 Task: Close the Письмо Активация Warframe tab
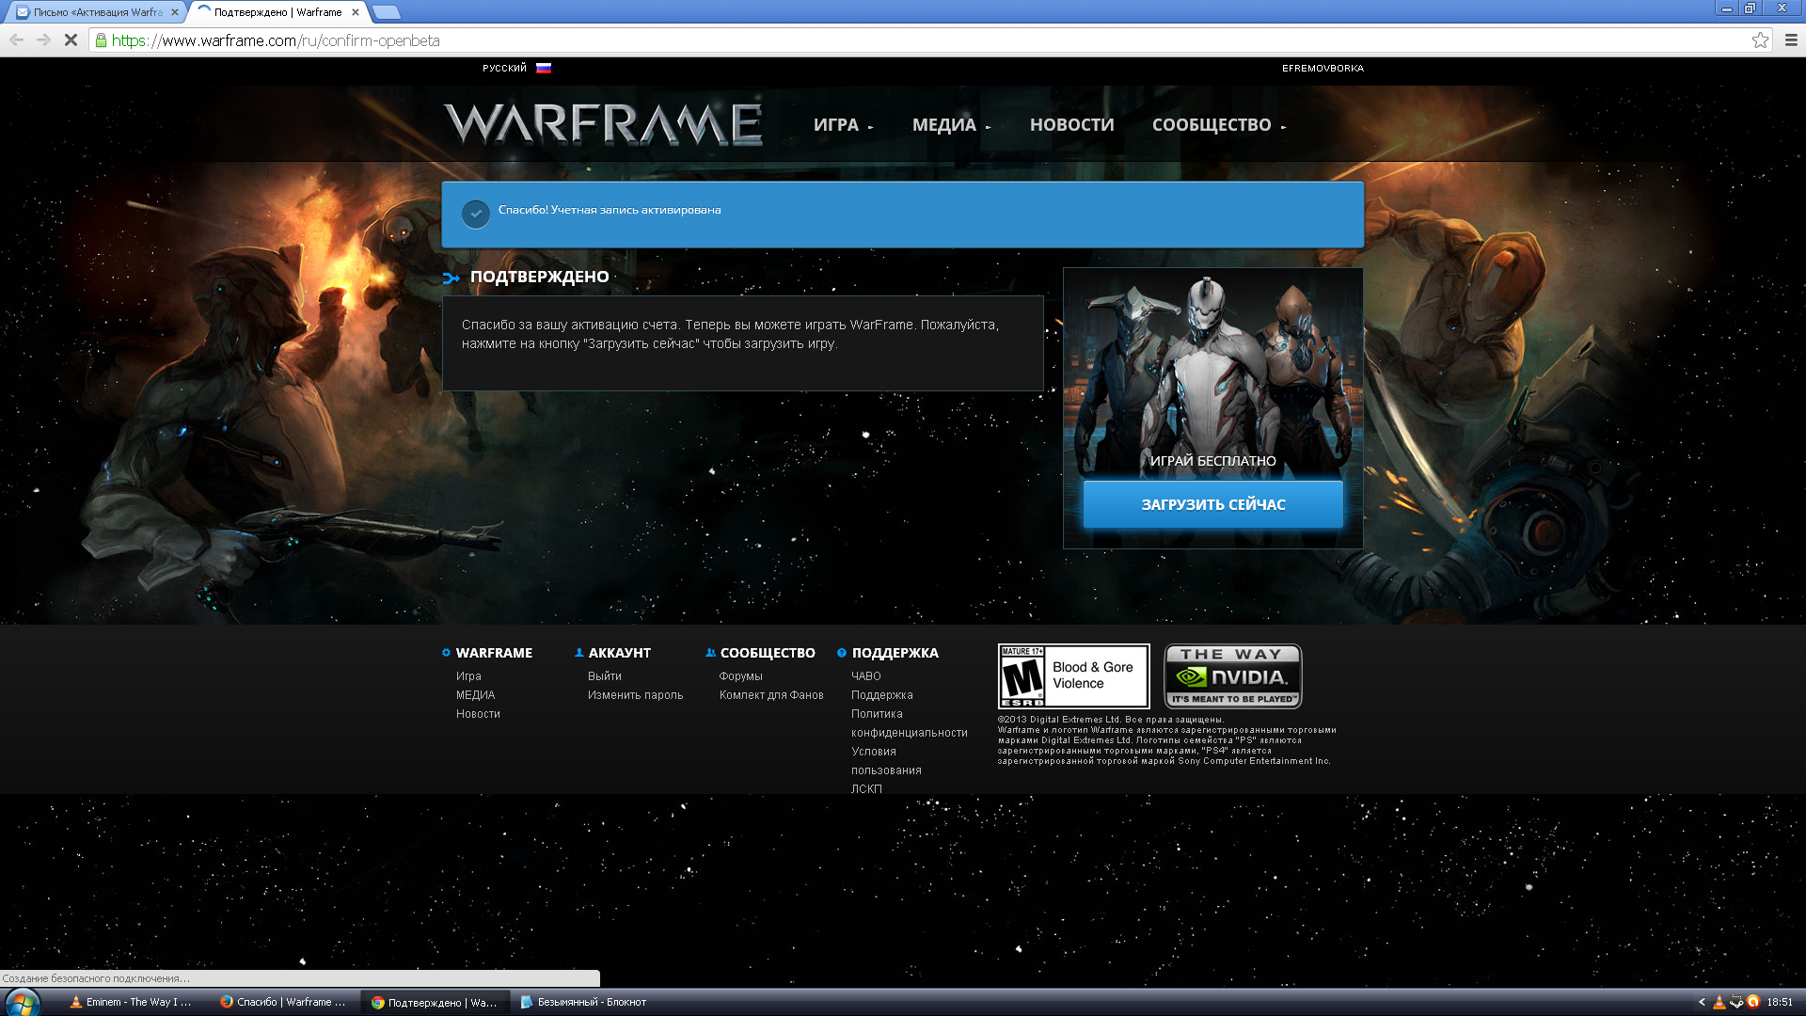[x=175, y=12]
